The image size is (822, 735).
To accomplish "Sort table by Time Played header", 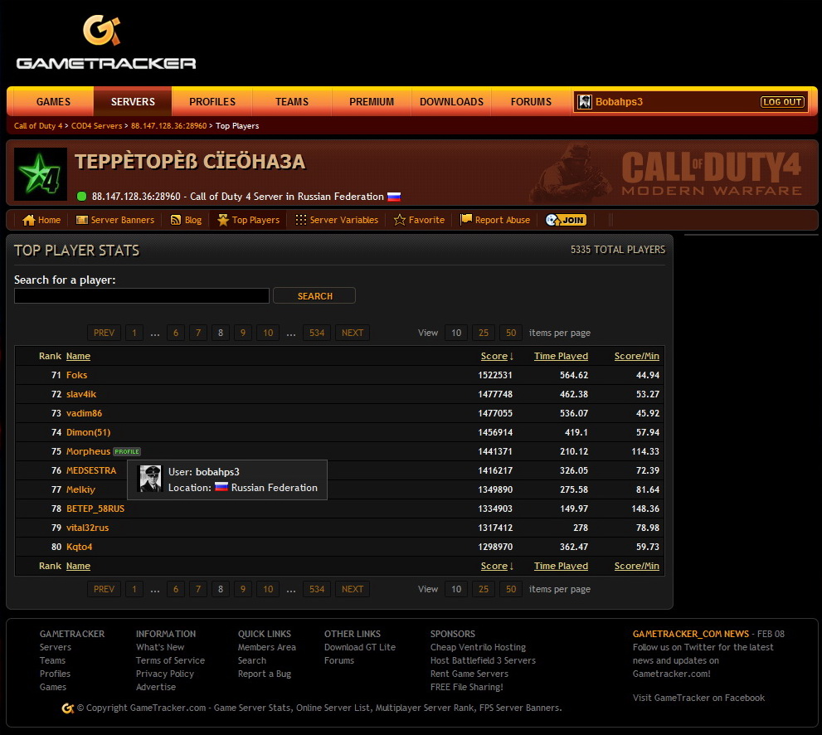I will pyautogui.click(x=561, y=356).
